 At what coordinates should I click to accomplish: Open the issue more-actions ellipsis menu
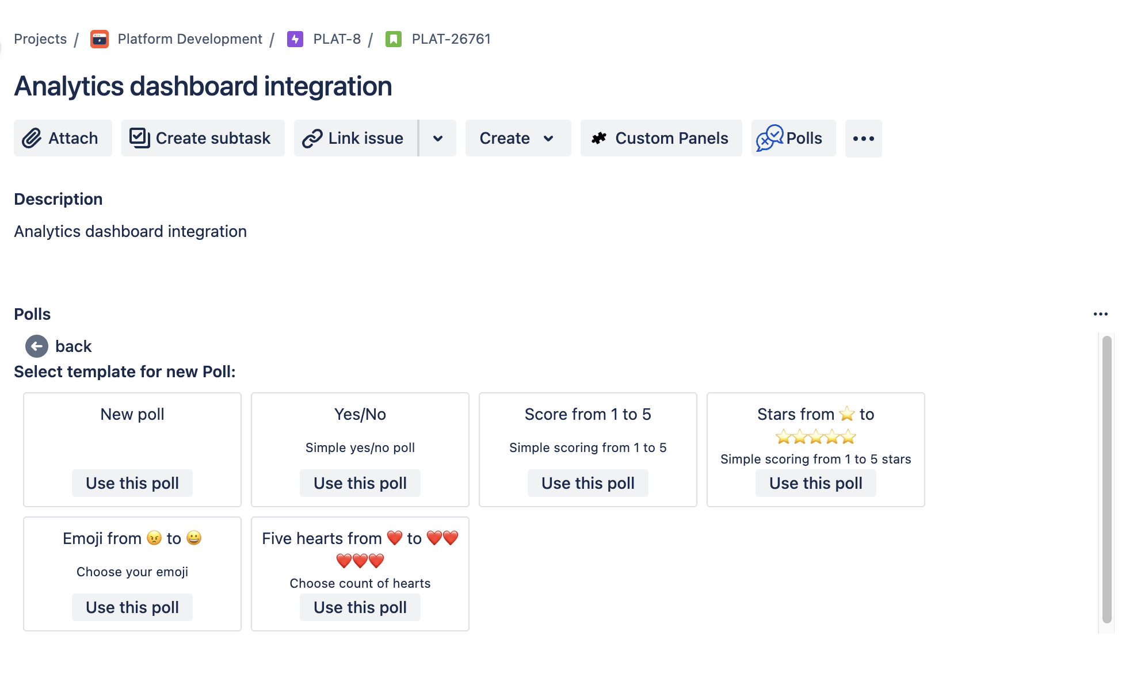(x=863, y=138)
